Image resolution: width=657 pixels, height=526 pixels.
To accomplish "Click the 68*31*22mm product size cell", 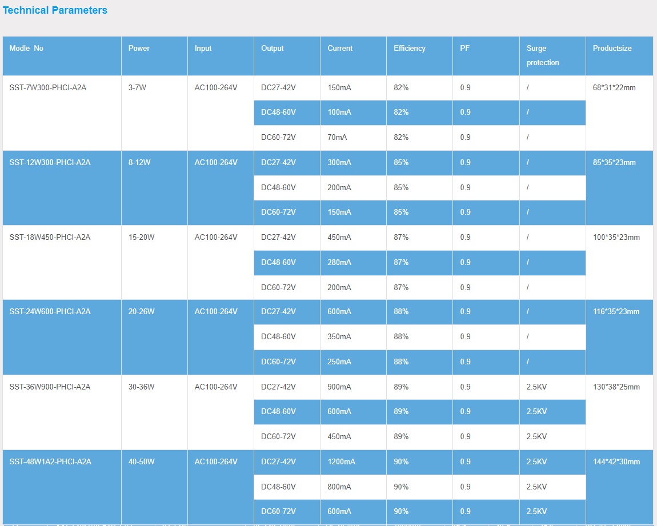I will tap(614, 88).
